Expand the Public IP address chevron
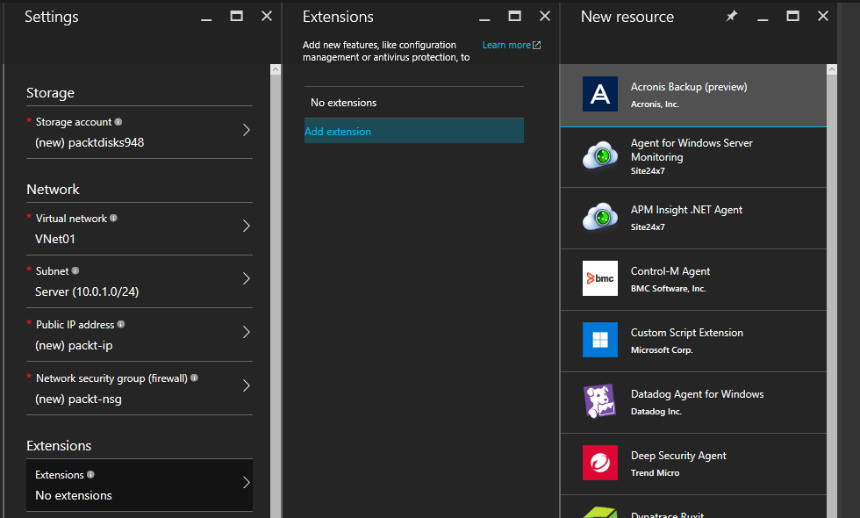The height and width of the screenshot is (518, 860). (247, 332)
